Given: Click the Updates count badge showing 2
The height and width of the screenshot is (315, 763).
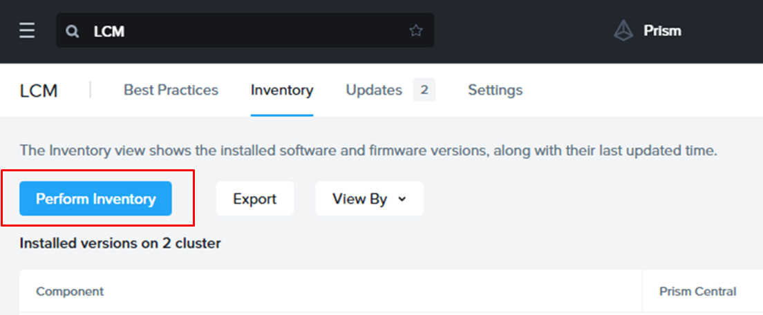Looking at the screenshot, I should point(424,90).
